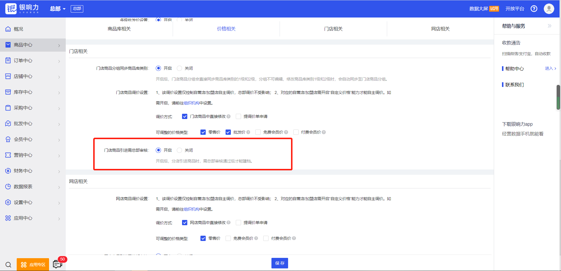
Task: Check 提调价单申请 under 门店相关
Action: tap(238, 116)
